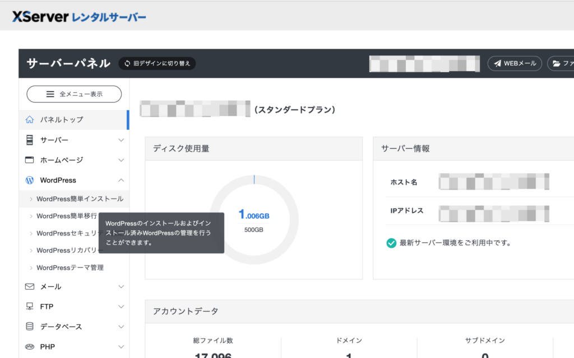This screenshot has height=358, width=574.
Task: Expand the ホームページ menu chevron
Action: (121, 160)
